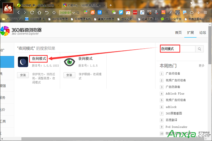Click the cloud sync icon
The image size is (212, 141).
(192, 13)
